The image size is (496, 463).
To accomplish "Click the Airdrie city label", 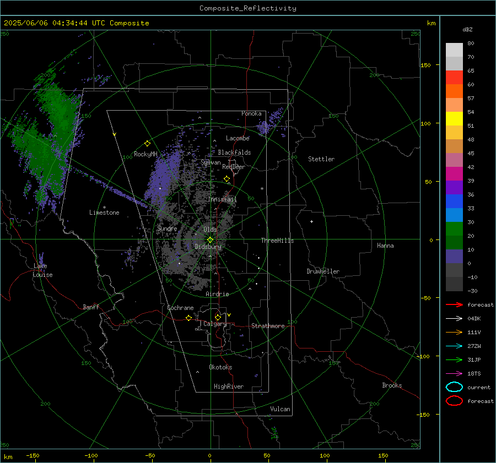I will (217, 294).
